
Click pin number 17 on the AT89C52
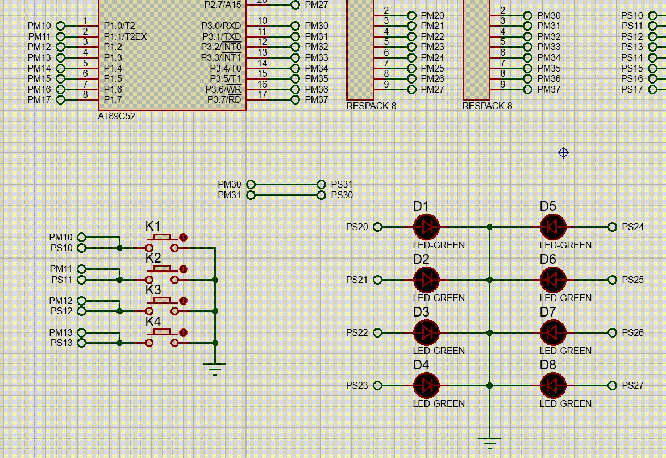pos(262,95)
